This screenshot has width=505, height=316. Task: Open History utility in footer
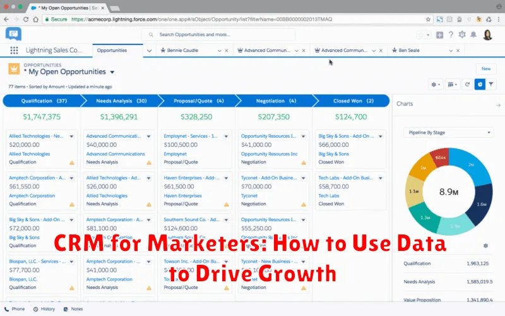click(44, 309)
